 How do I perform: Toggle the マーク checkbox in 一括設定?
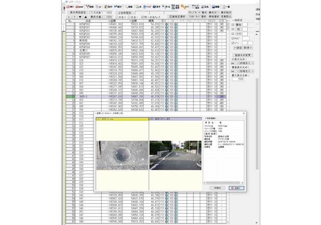pyautogui.click(x=233, y=34)
